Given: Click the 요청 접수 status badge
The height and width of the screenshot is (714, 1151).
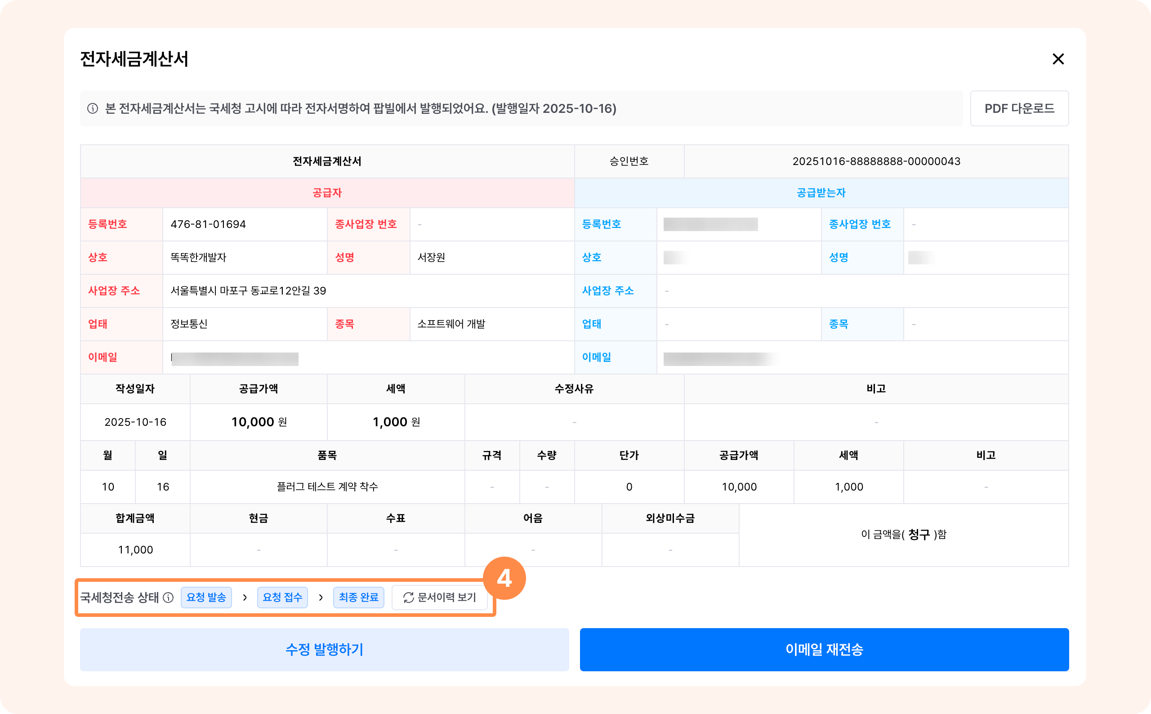Looking at the screenshot, I should point(282,598).
